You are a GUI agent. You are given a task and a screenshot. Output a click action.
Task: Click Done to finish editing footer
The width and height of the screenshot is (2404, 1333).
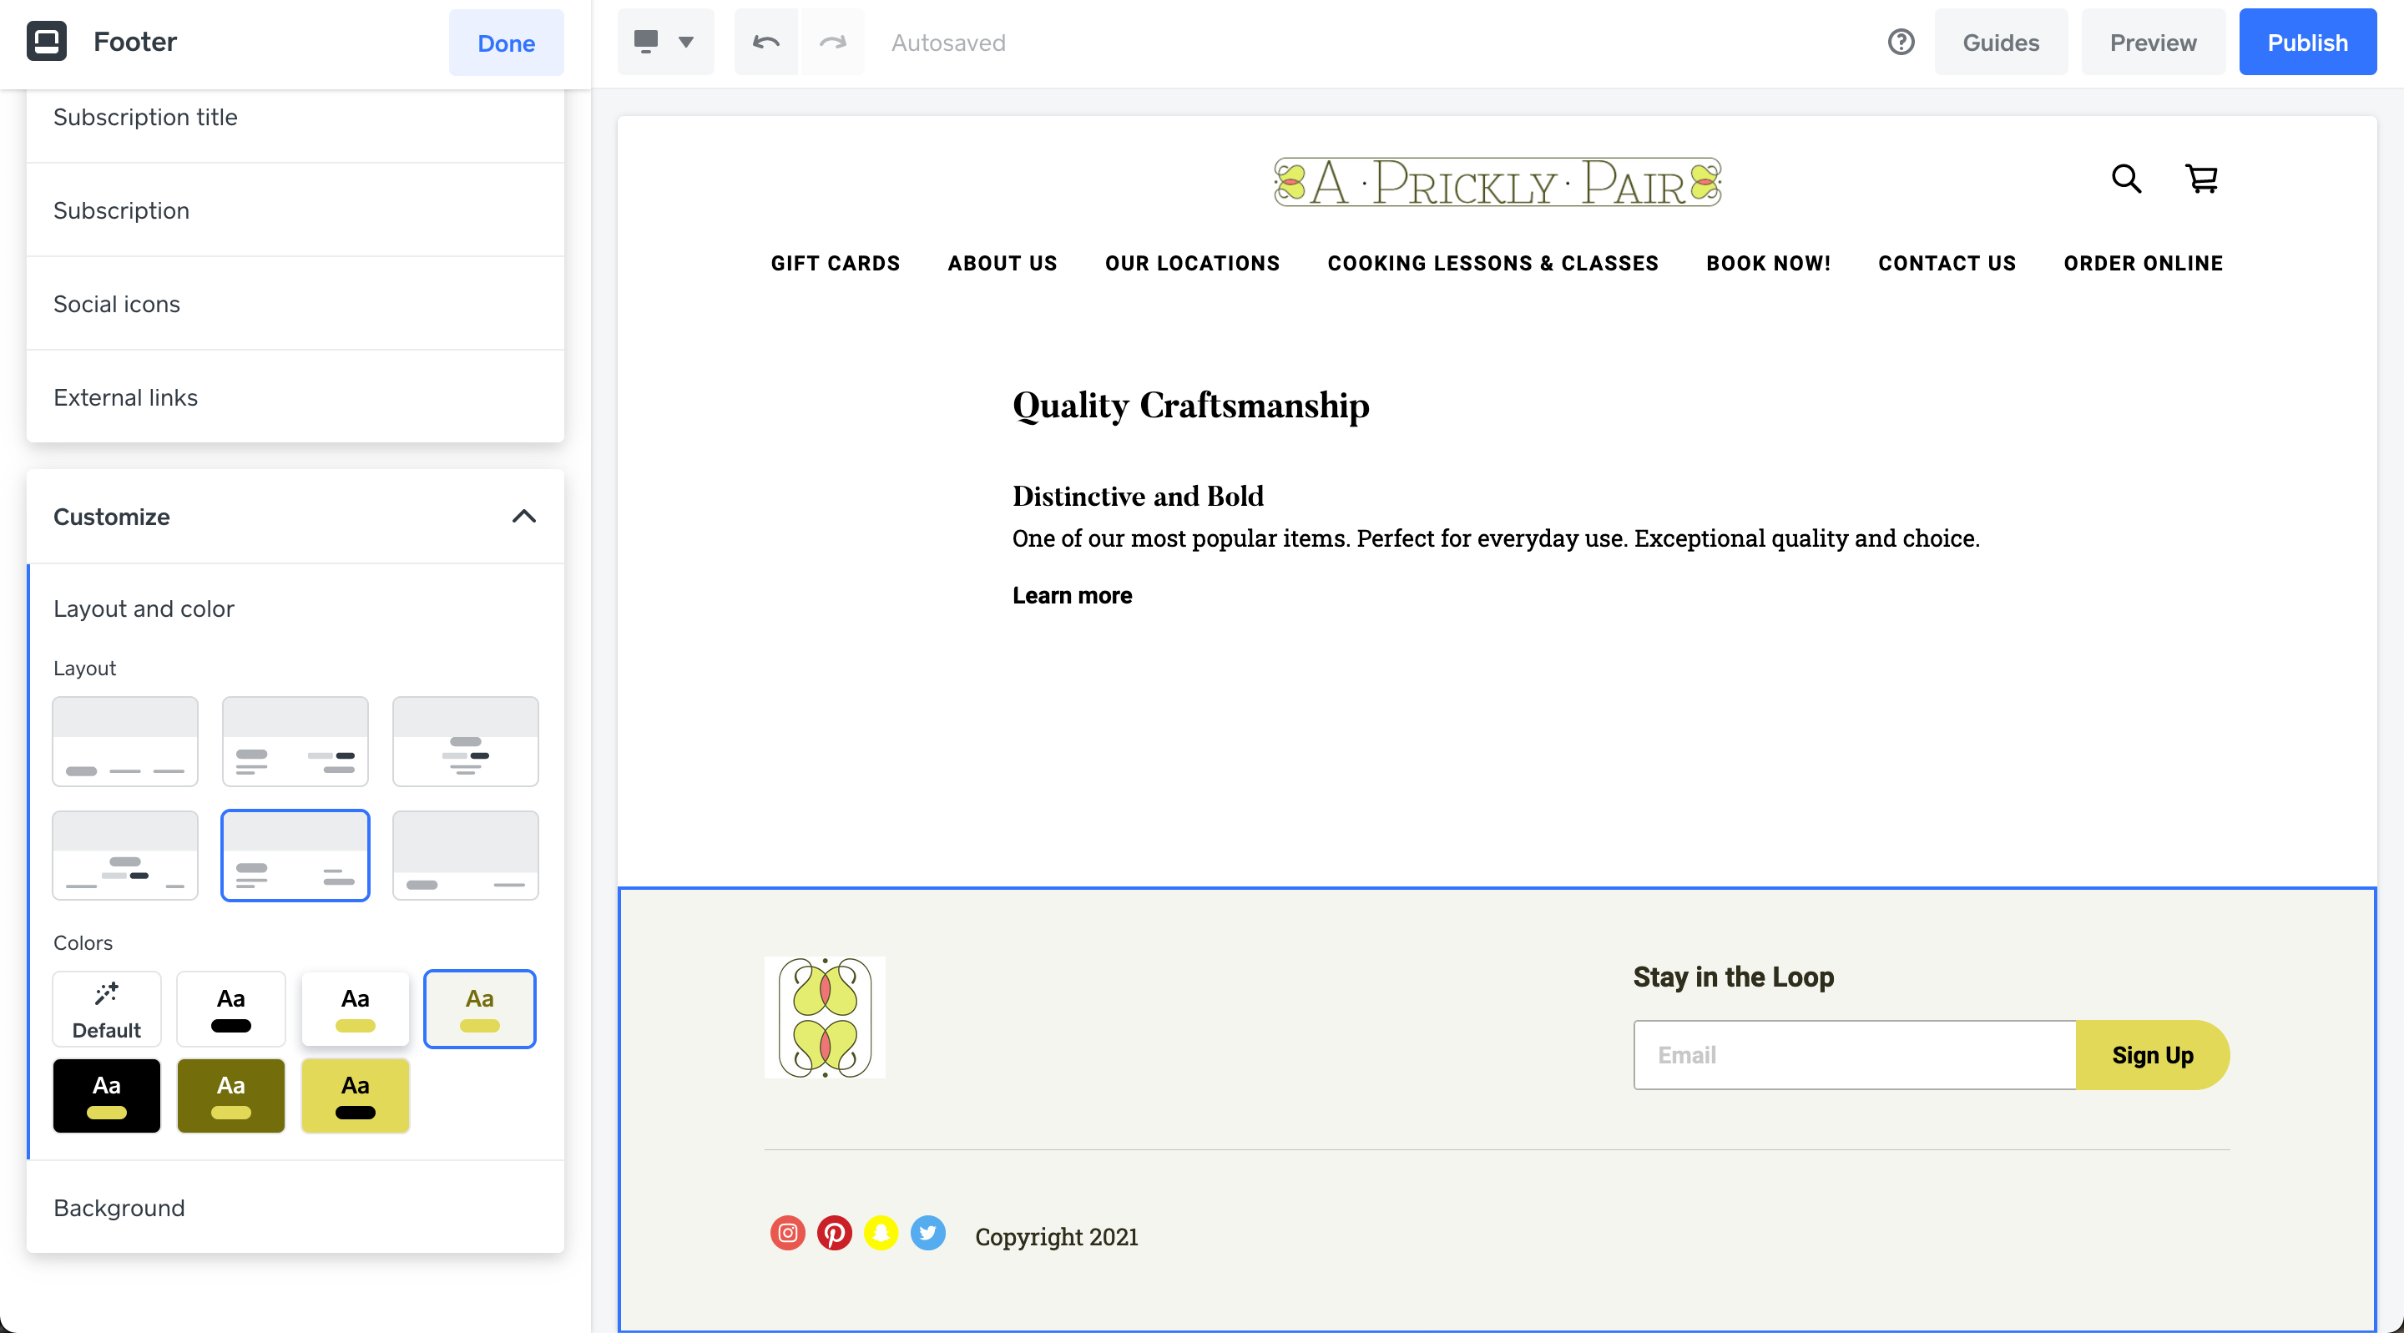click(506, 43)
